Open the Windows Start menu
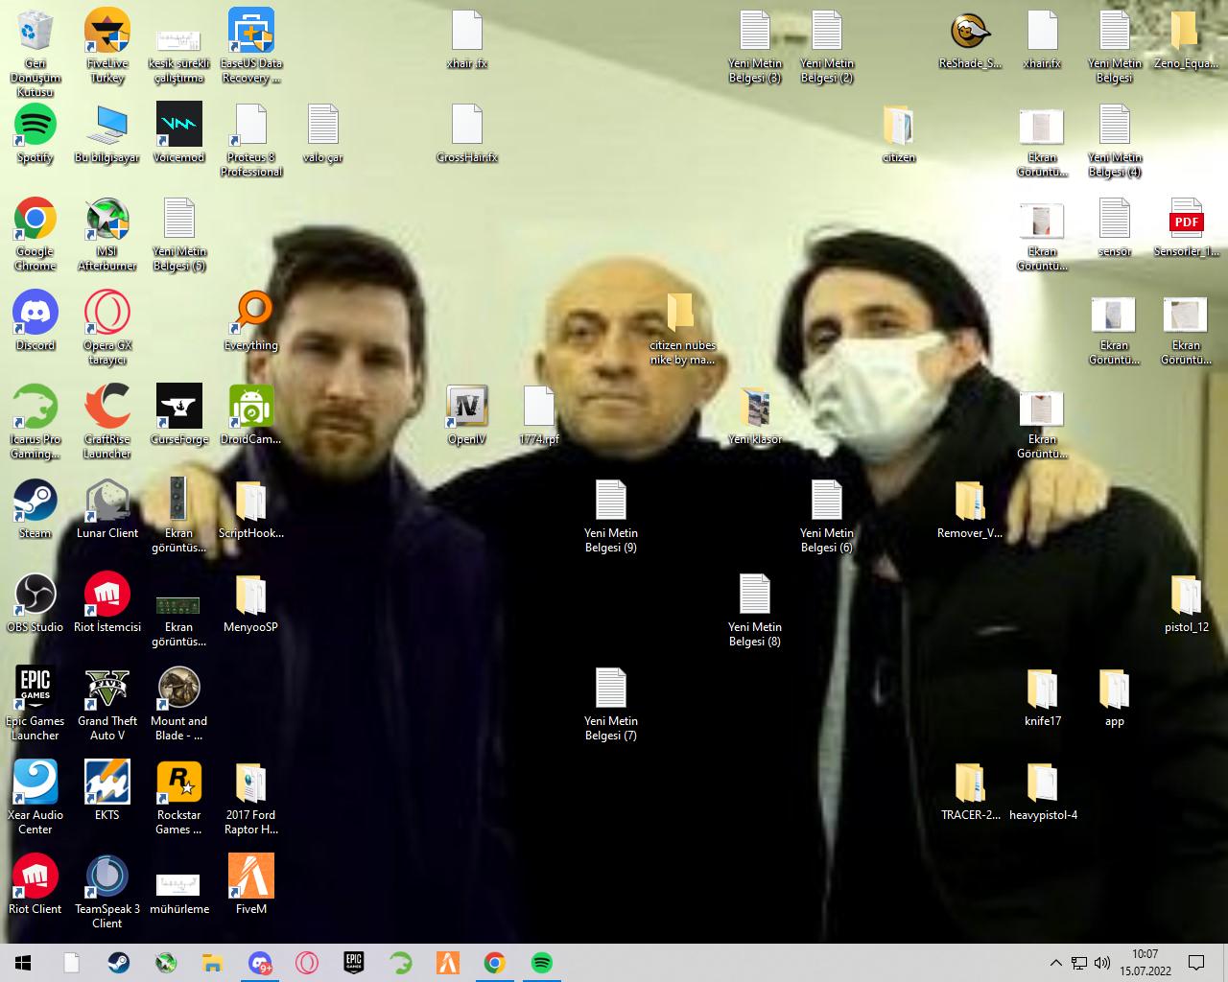This screenshot has width=1228, height=982. click(x=23, y=963)
